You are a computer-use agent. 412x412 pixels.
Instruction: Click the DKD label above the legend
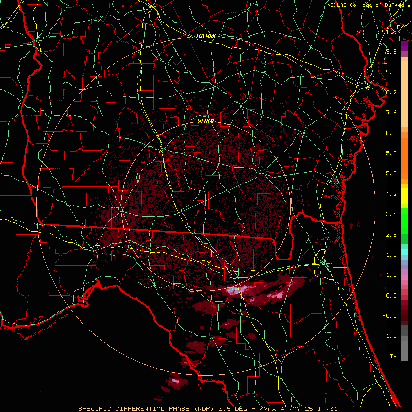402,27
